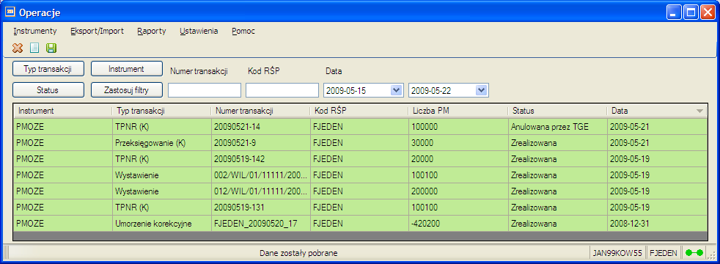Click Zrealizowana in the 20090521-9 row
The width and height of the screenshot is (720, 264).
click(557, 143)
